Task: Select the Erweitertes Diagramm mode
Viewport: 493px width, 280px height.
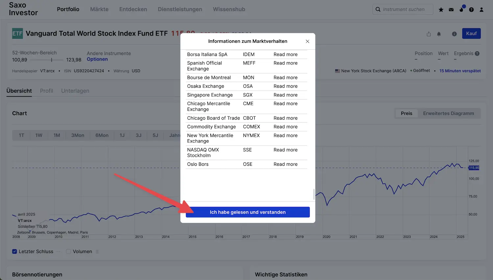Action: click(x=449, y=113)
